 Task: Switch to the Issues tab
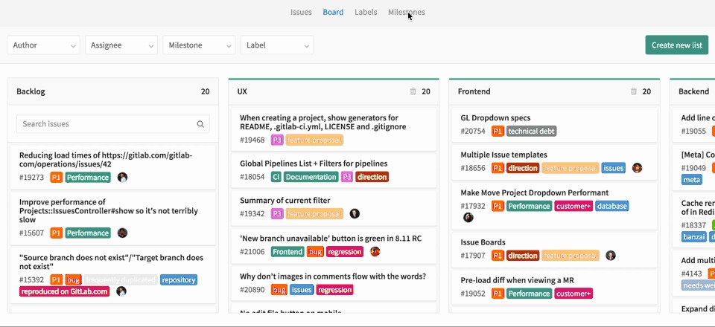coord(301,12)
